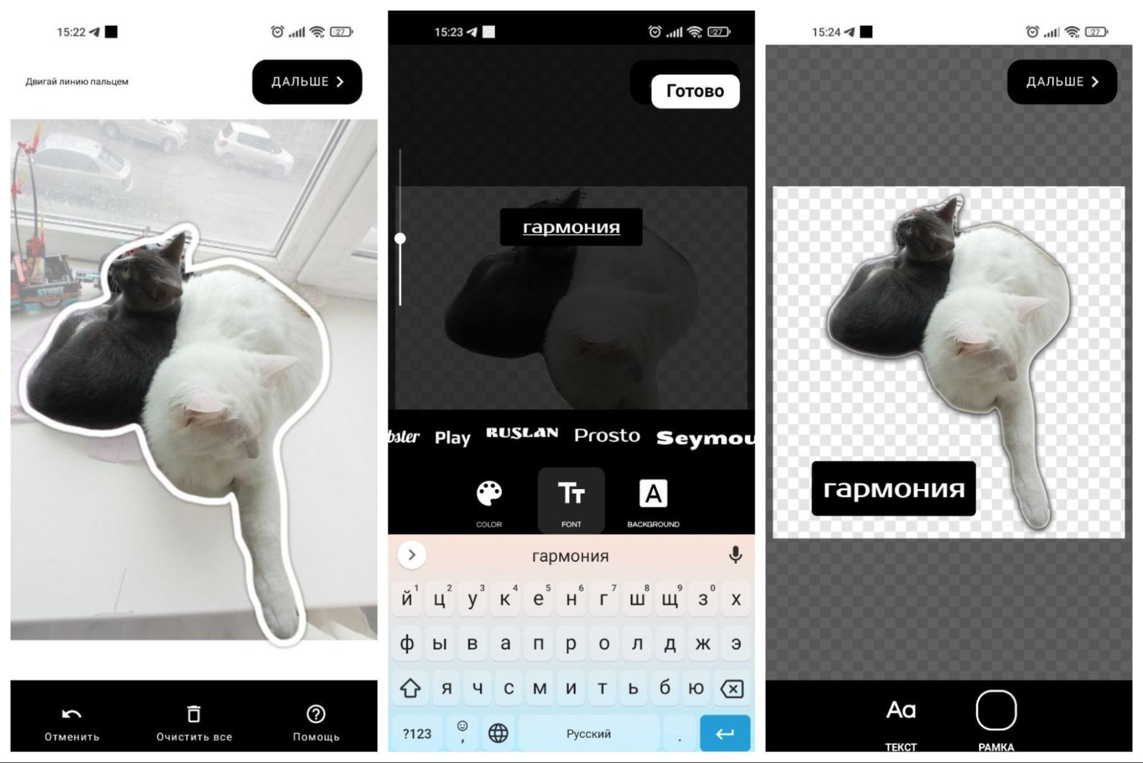Click the BACKGROUND style icon

[652, 494]
